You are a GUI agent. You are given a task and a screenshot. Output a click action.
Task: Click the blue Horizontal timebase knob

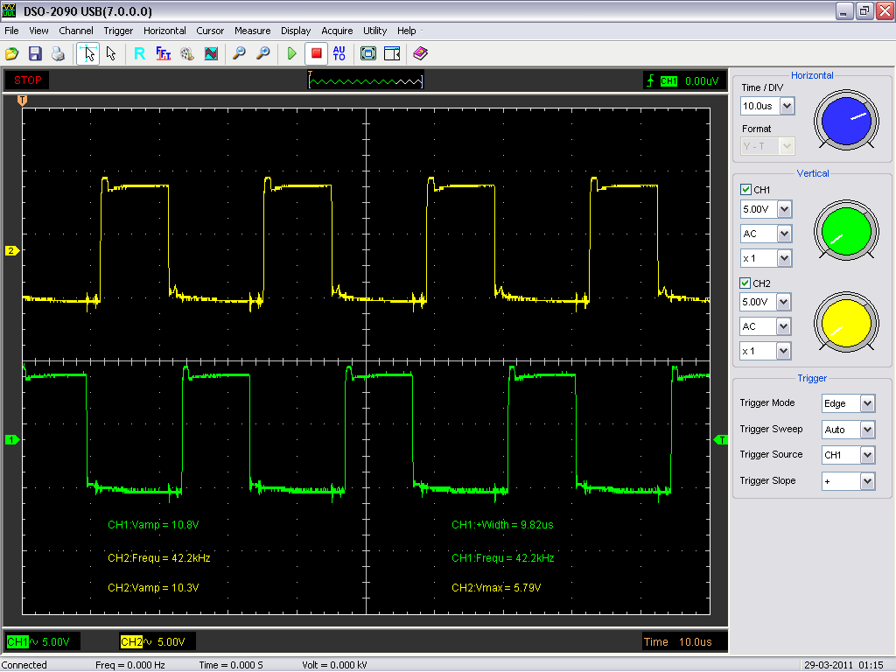pos(845,121)
